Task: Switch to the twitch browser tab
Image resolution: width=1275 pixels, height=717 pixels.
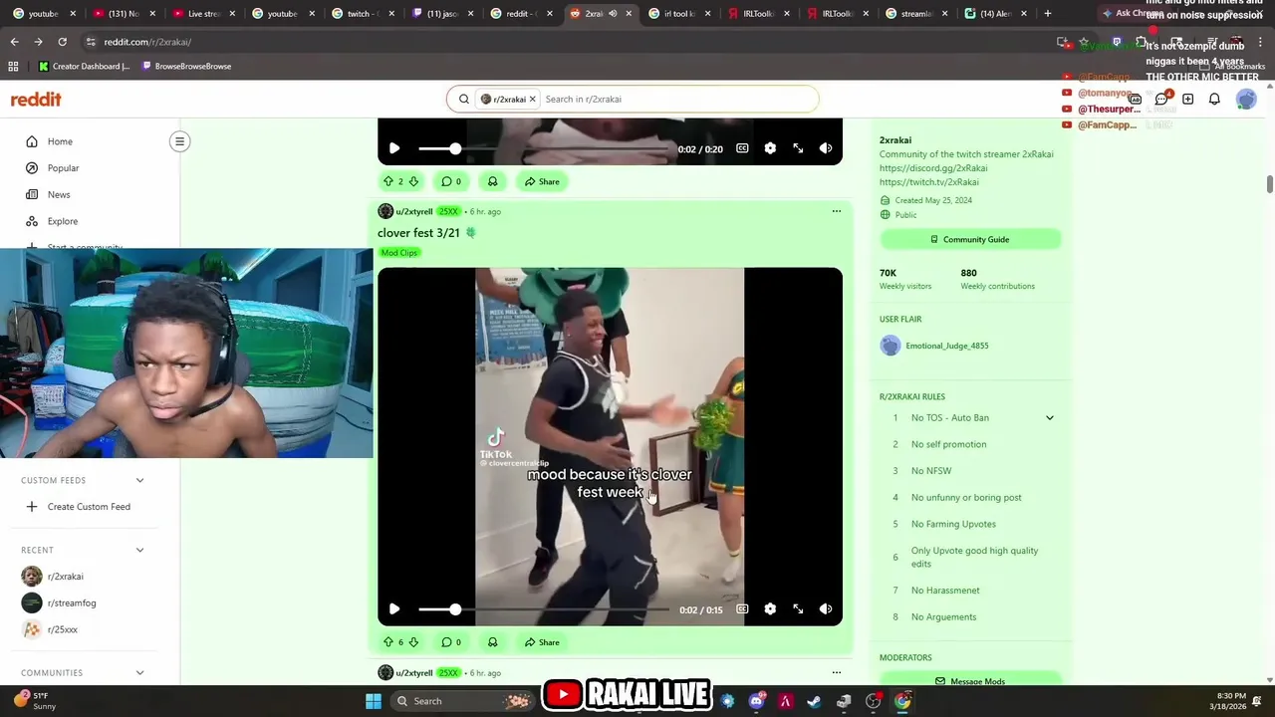Action: click(362, 14)
